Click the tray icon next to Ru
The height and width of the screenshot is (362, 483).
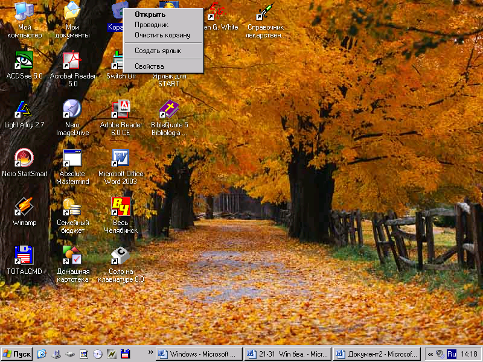[x=441, y=354]
